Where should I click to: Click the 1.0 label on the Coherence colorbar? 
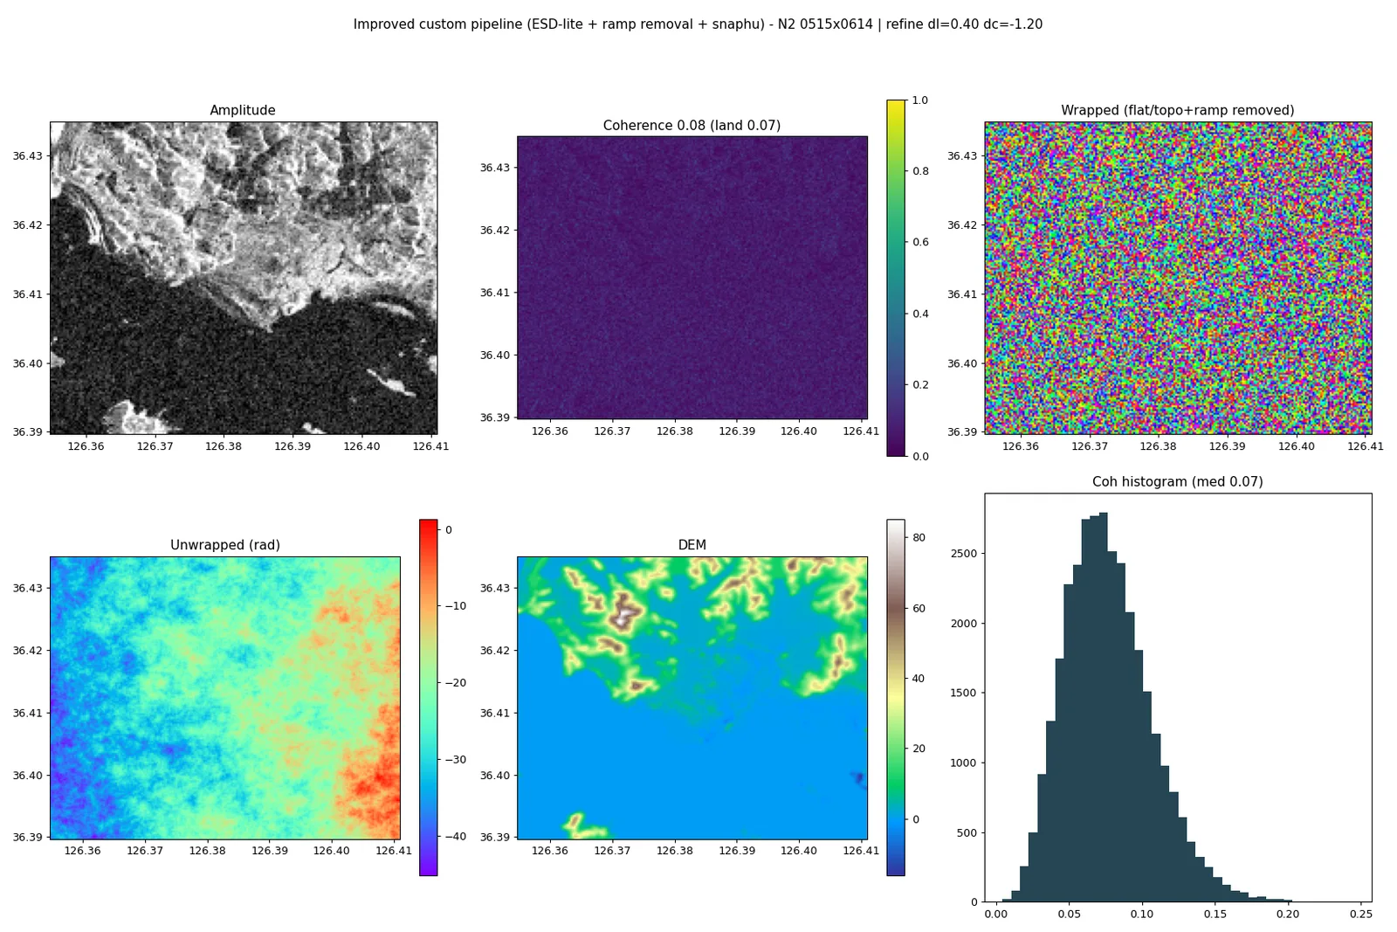click(920, 100)
